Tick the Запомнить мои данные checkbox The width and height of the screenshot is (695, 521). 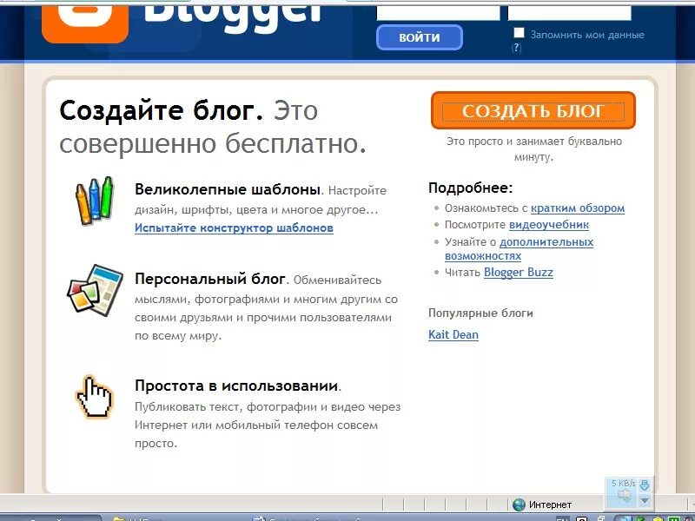[x=519, y=33]
